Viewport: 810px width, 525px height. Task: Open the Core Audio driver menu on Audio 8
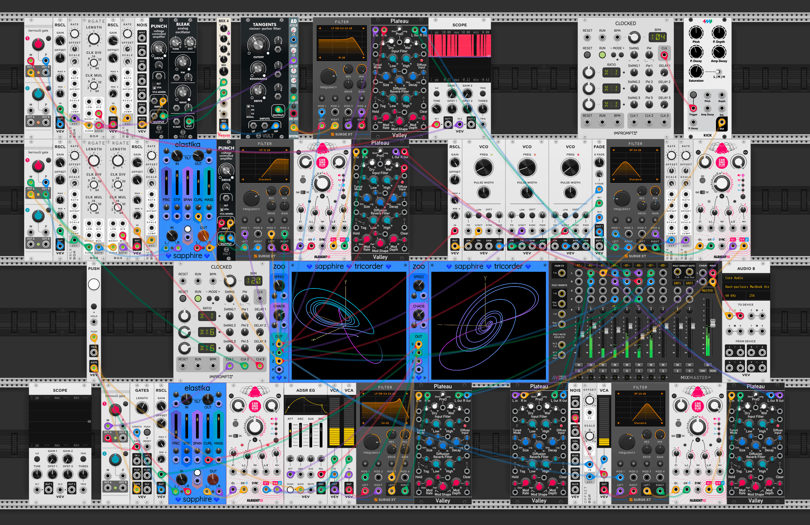(x=746, y=278)
